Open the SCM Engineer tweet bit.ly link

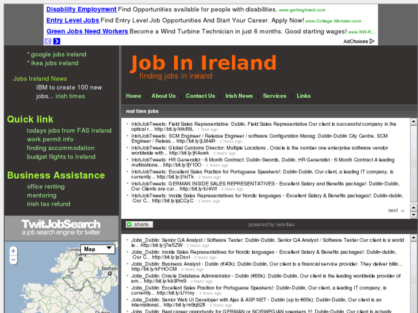(196, 141)
